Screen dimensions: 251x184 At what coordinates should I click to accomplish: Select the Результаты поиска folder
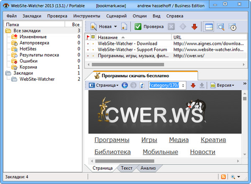tap(39, 55)
